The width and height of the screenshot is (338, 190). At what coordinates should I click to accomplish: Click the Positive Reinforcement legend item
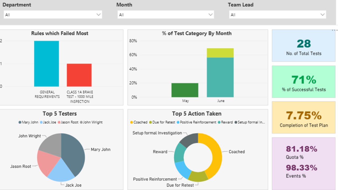tap(196, 122)
